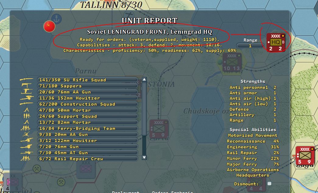This screenshot has width=318, height=193.
Task: Click the Range value field showing 1
Action: [x=250, y=46]
